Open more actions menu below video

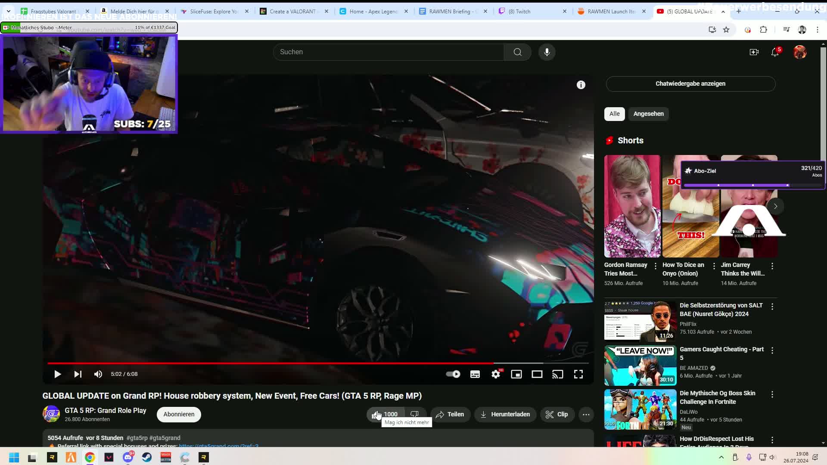(x=586, y=414)
